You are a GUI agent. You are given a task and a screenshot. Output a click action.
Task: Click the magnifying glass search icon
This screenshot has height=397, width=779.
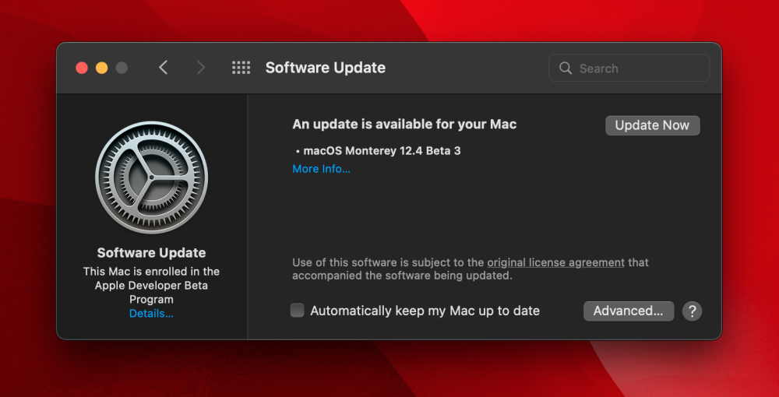(x=566, y=68)
